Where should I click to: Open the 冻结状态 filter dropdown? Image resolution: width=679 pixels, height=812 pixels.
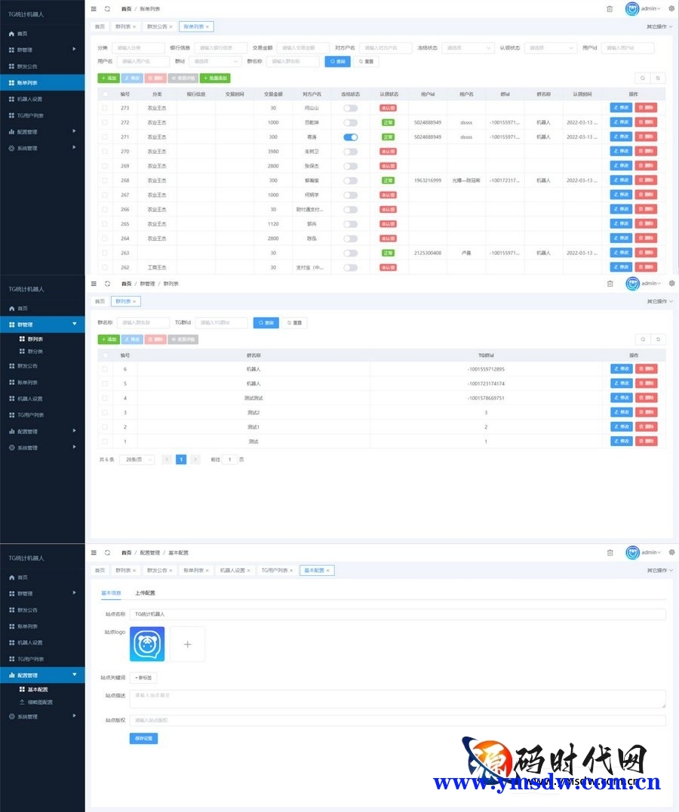click(466, 48)
